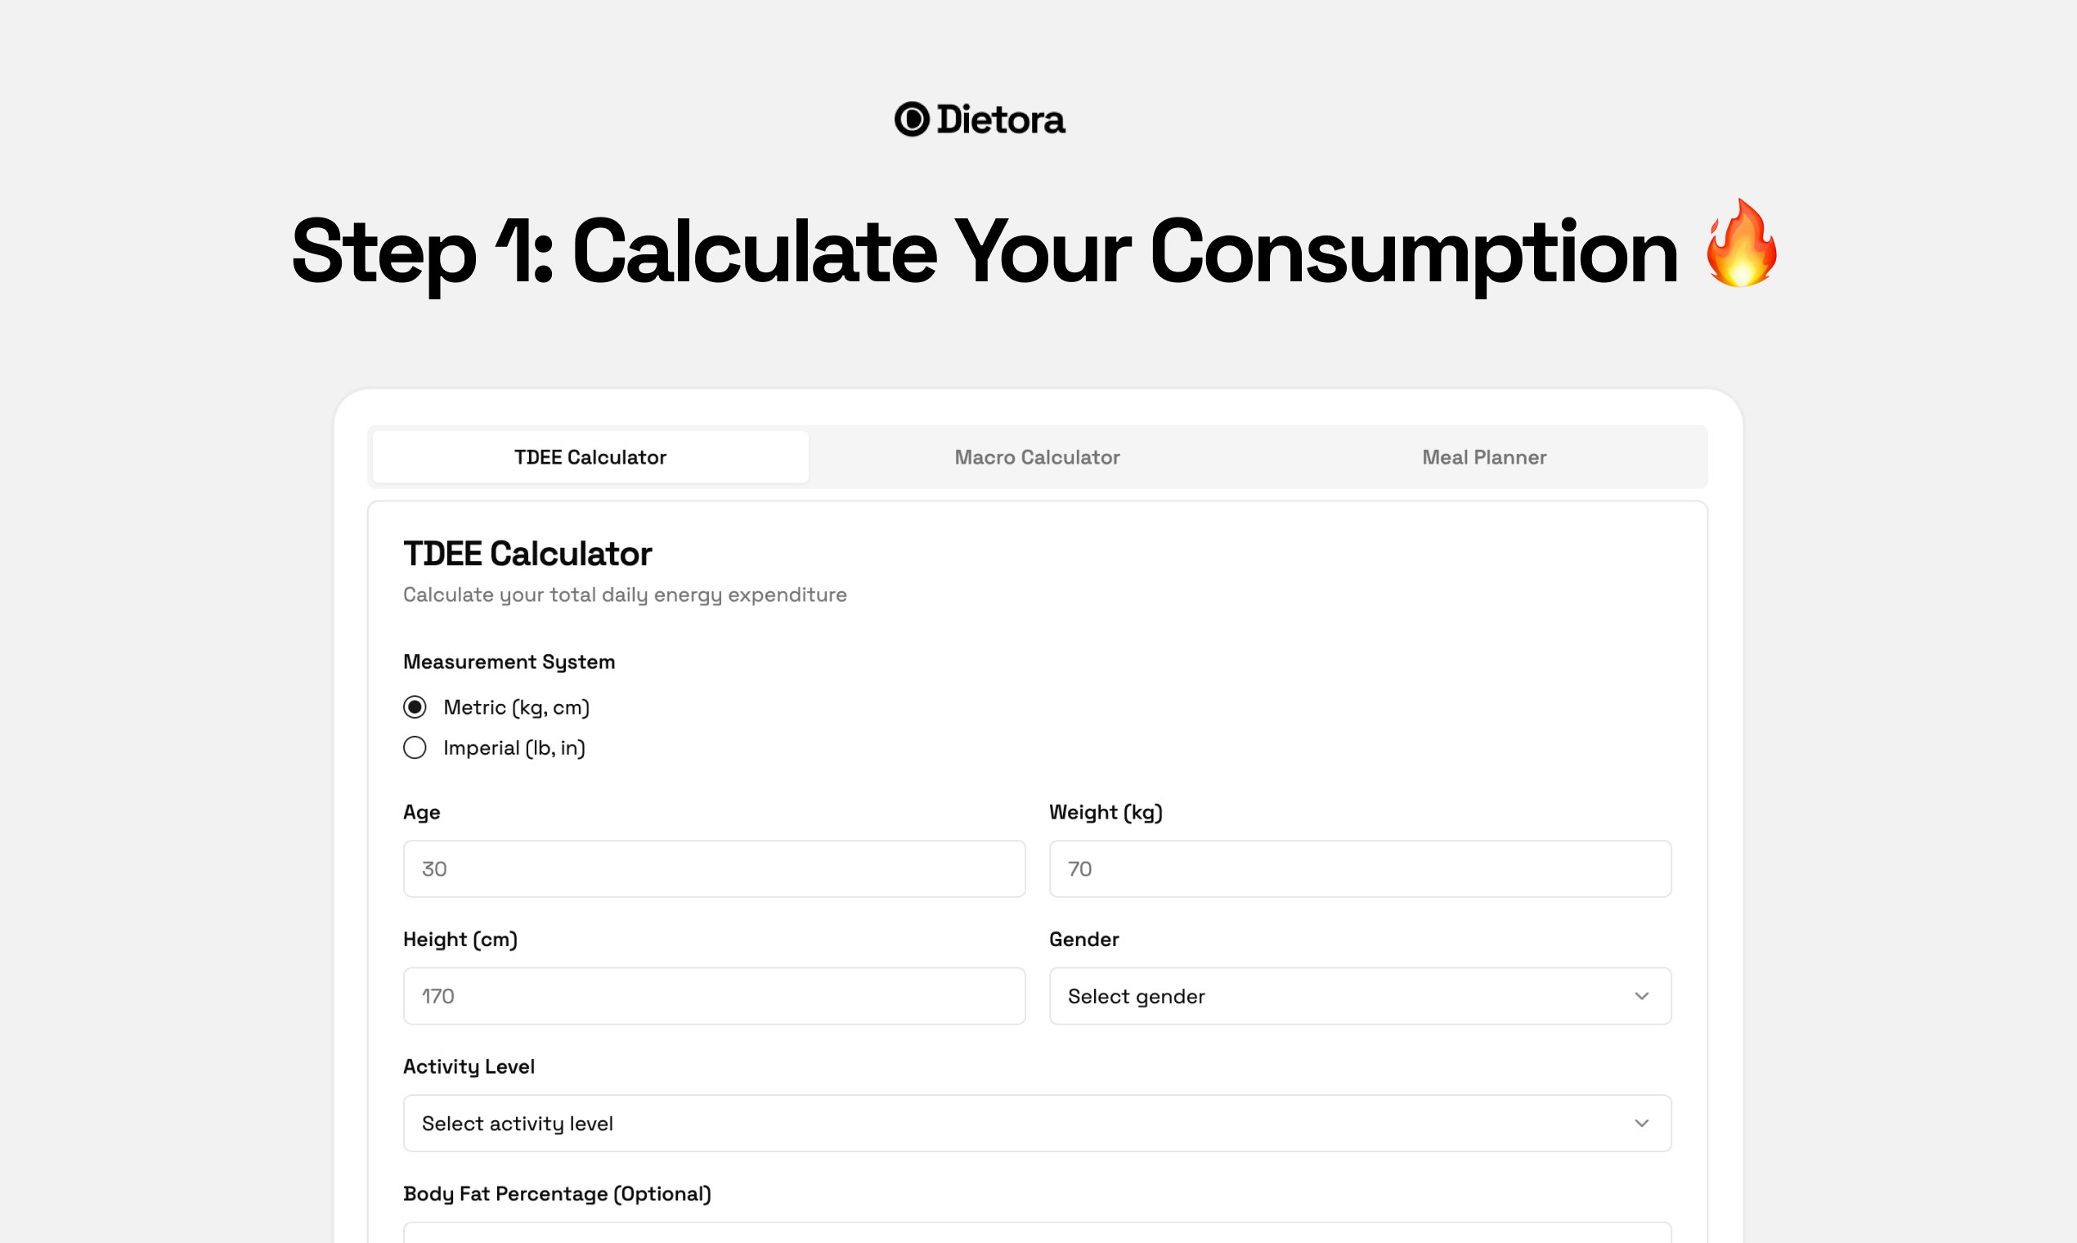2077x1243 pixels.
Task: Click the Activity Level chevron arrow
Action: (x=1641, y=1124)
